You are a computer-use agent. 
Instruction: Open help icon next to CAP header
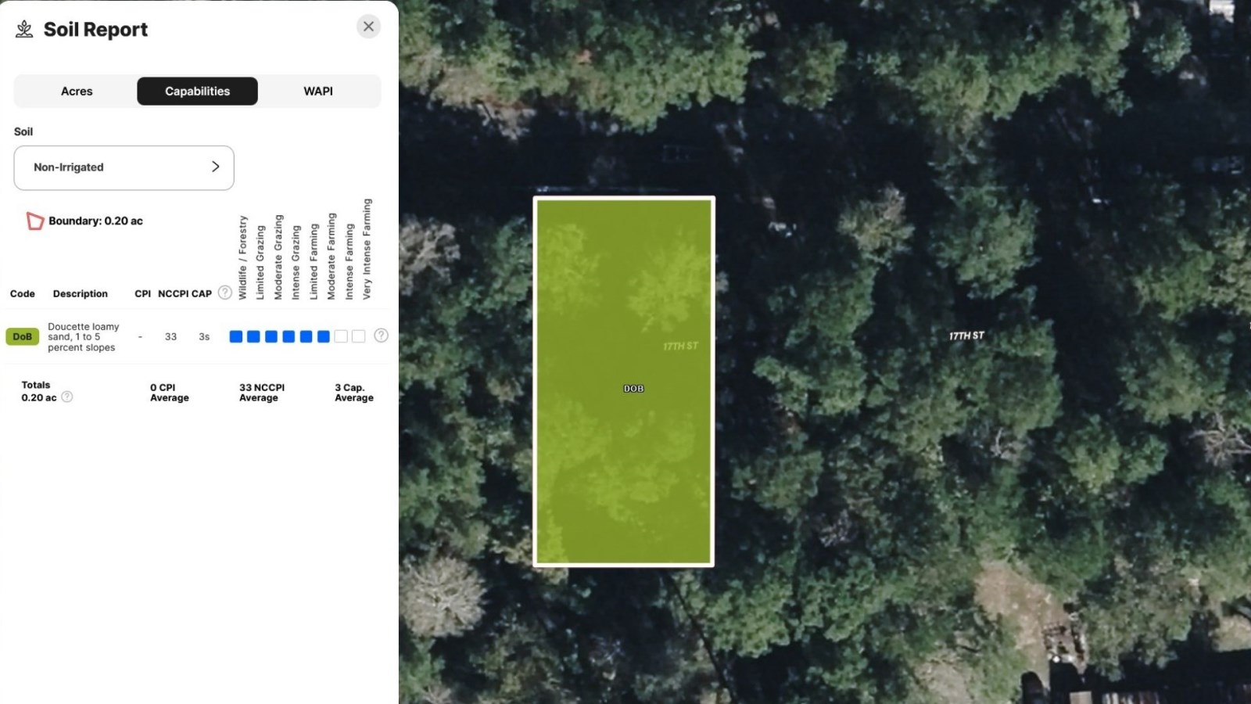224,293
